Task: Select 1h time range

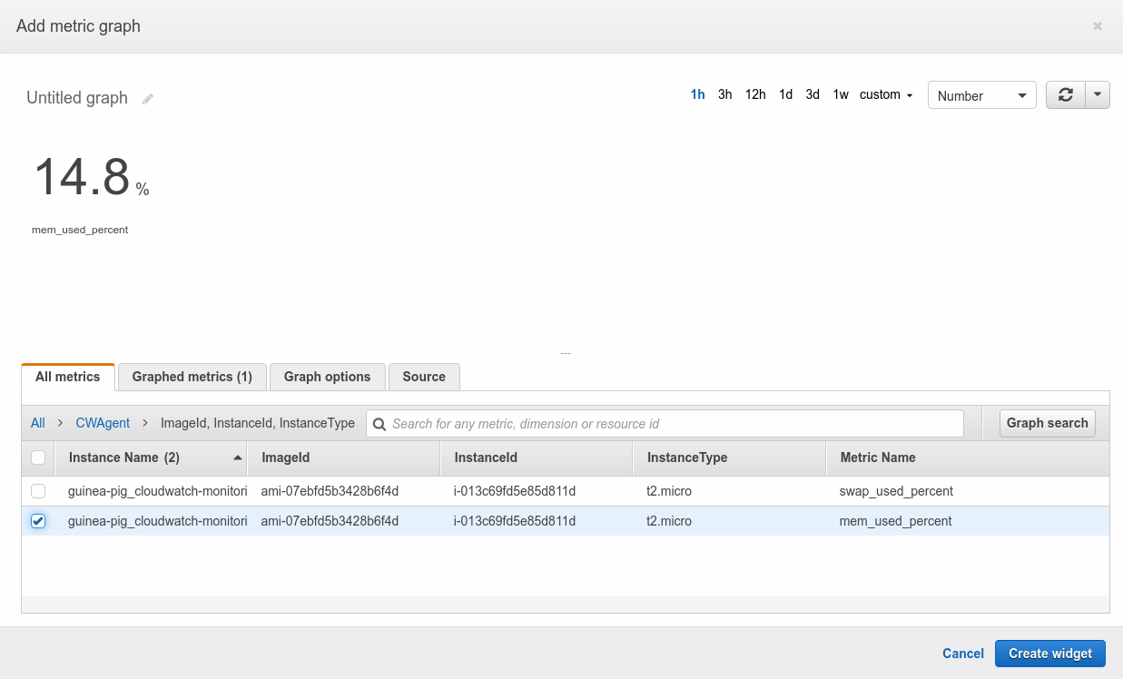Action: (697, 94)
